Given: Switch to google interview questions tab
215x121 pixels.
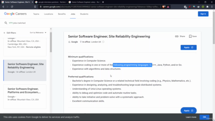Looking at the screenshot, I should click(x=51, y=2).
